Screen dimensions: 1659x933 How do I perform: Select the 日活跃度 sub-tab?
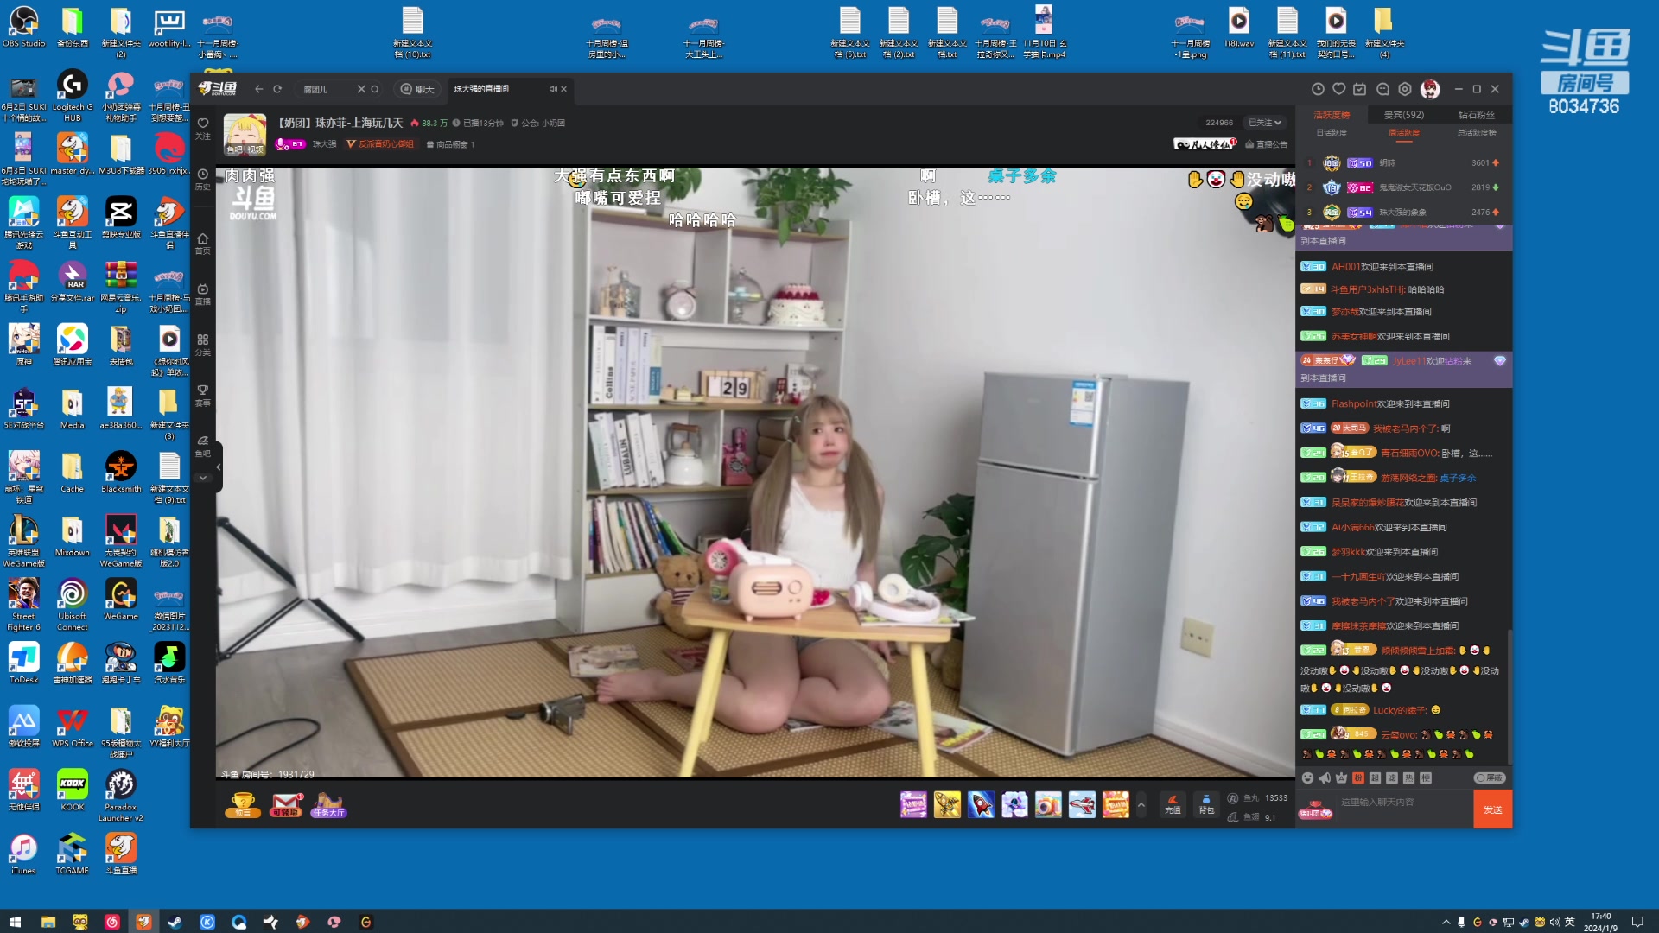(1332, 133)
